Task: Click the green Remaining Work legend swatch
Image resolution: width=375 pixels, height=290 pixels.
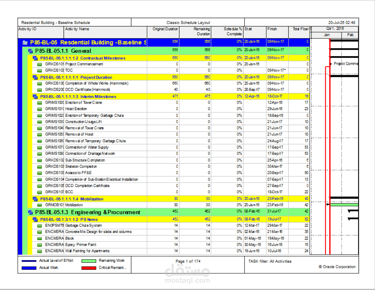Action: 89,261
